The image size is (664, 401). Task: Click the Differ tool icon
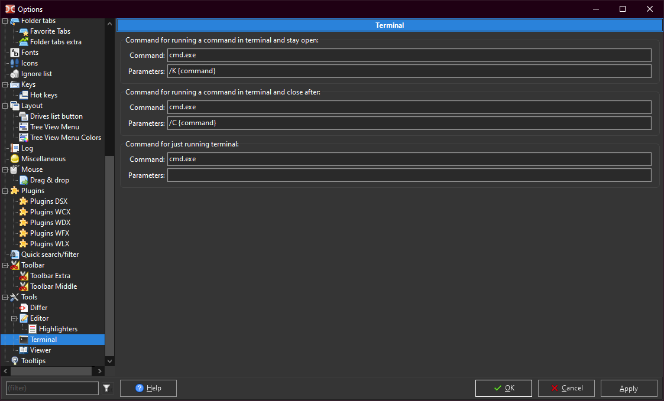click(x=24, y=308)
